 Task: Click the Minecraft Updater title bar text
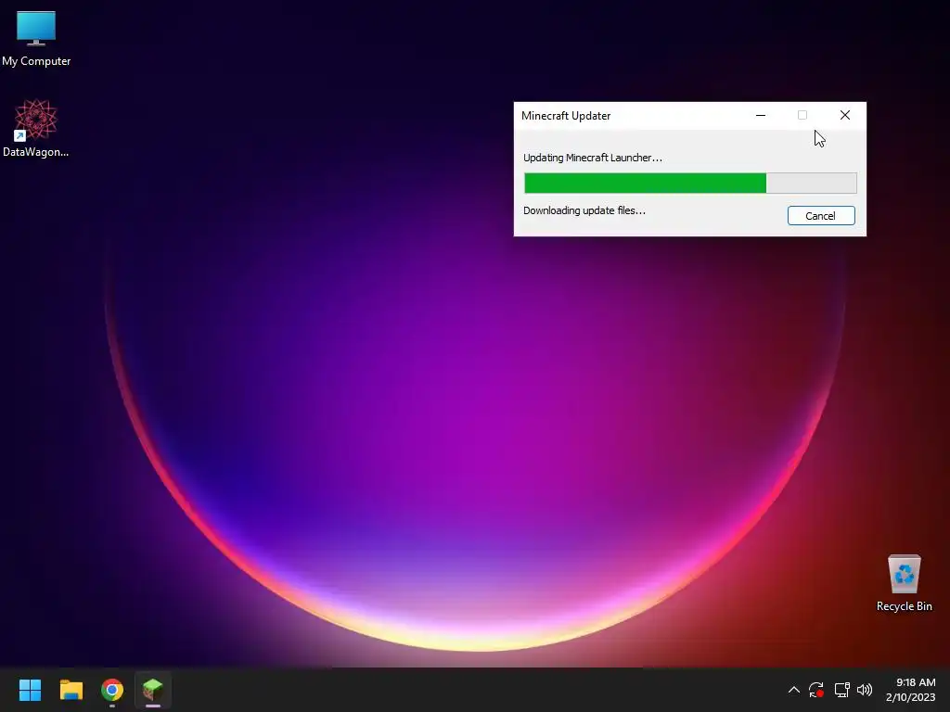tap(566, 116)
